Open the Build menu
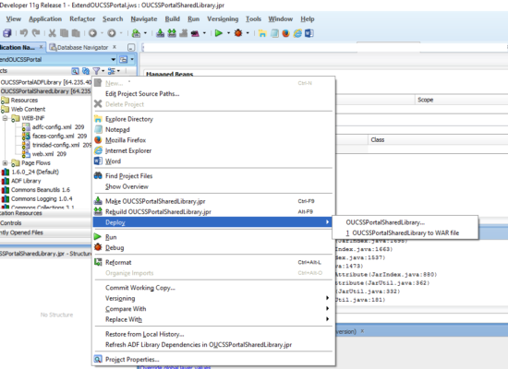The height and width of the screenshot is (369, 508). pyautogui.click(x=173, y=18)
